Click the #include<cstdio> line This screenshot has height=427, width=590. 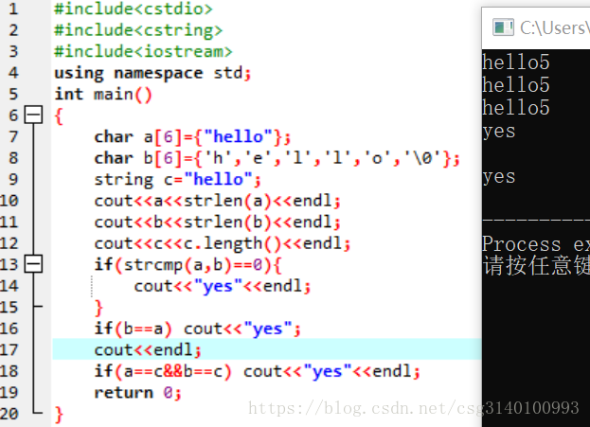(134, 9)
